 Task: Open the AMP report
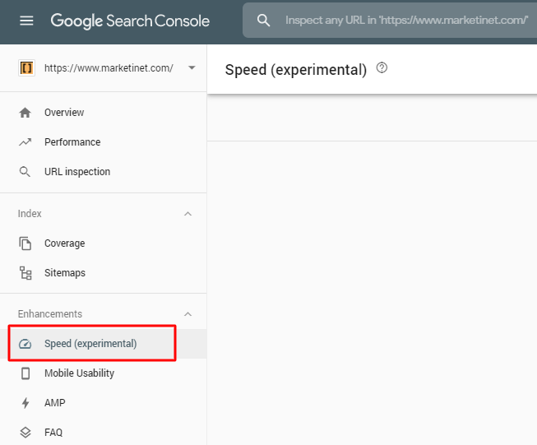tap(55, 403)
